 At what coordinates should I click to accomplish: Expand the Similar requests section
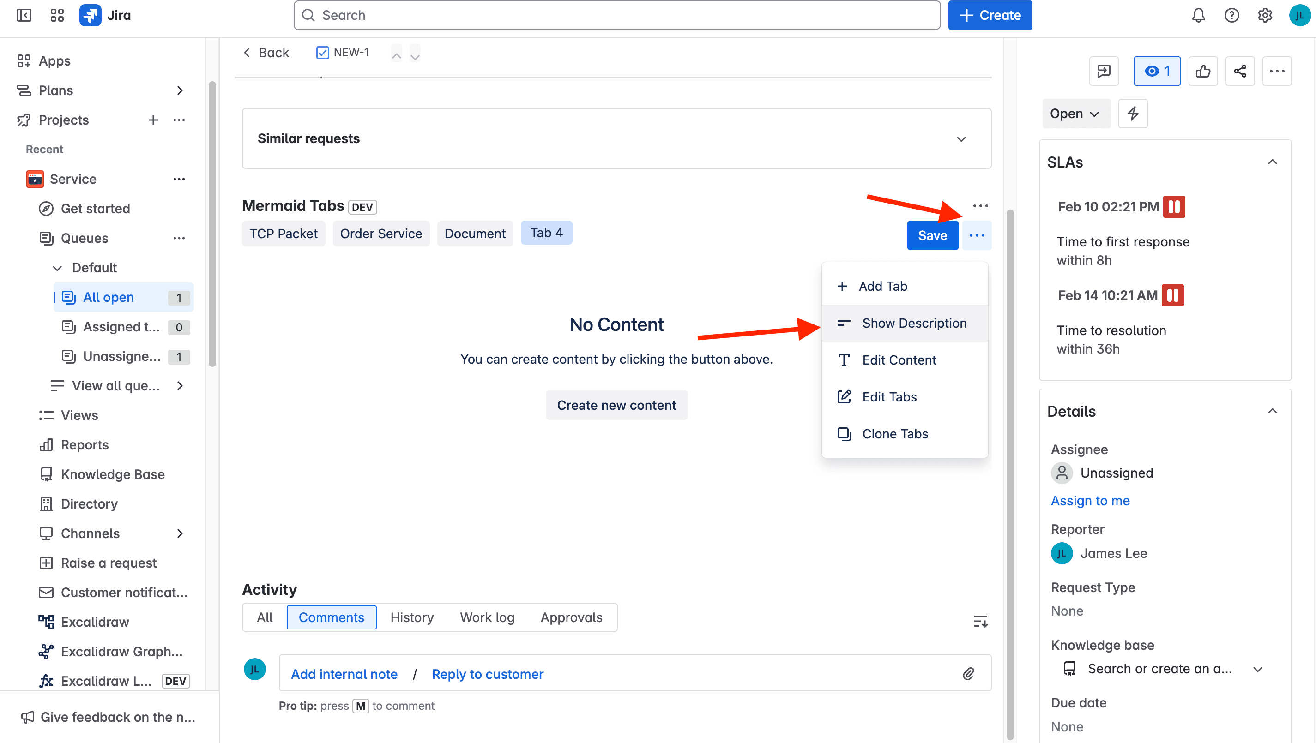[961, 139]
